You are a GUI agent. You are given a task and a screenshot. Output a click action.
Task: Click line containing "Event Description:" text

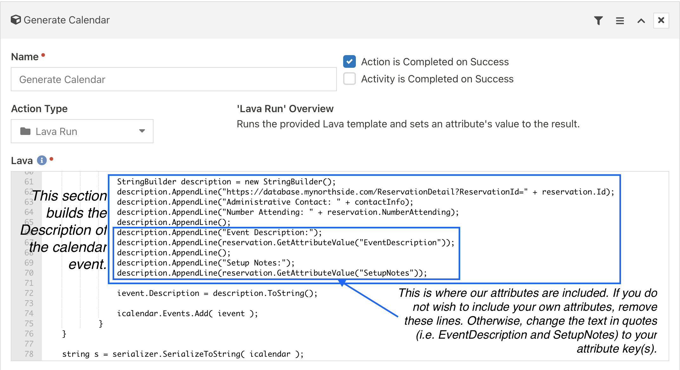[x=219, y=232]
